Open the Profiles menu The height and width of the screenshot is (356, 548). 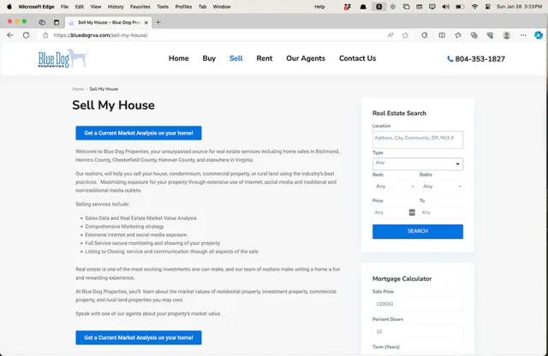point(183,7)
